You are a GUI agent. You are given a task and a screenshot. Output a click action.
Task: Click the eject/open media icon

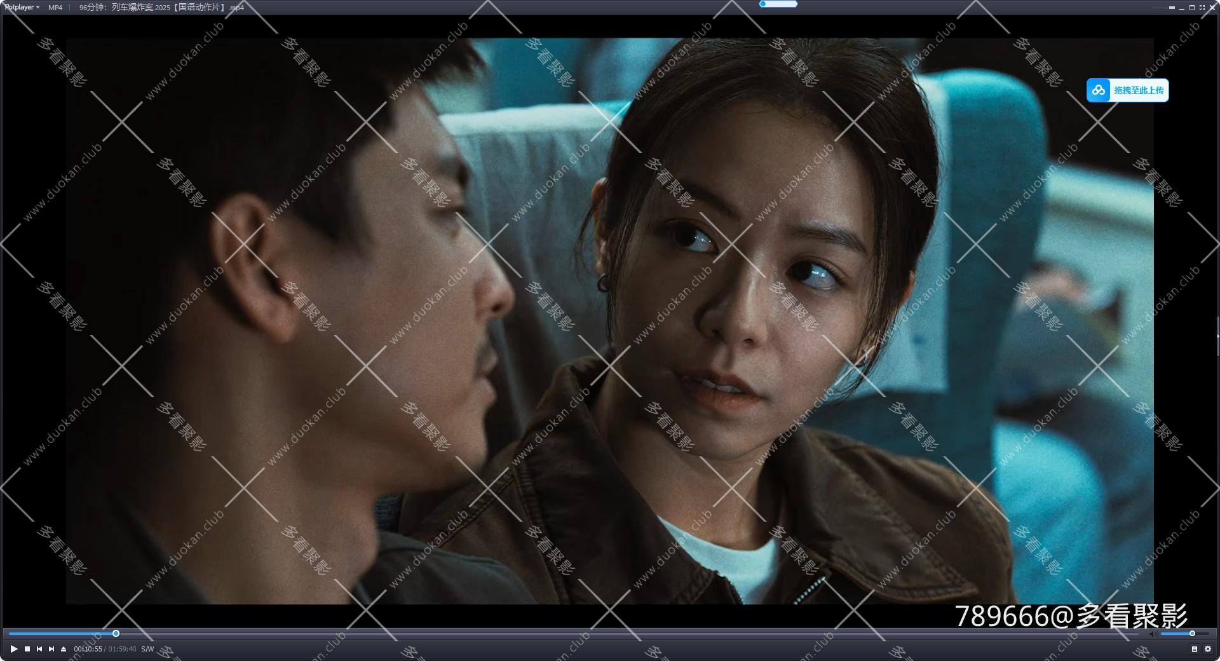64,650
